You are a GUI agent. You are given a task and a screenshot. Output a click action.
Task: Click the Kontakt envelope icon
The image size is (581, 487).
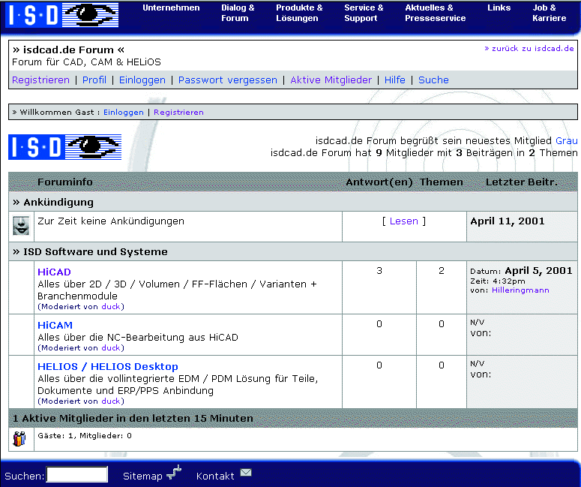246,473
